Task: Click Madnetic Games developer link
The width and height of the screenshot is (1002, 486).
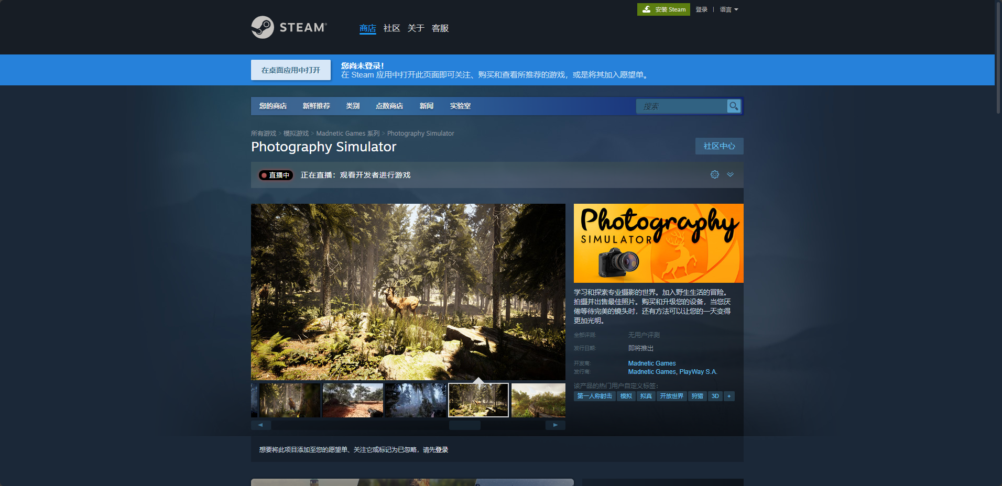Action: (652, 363)
